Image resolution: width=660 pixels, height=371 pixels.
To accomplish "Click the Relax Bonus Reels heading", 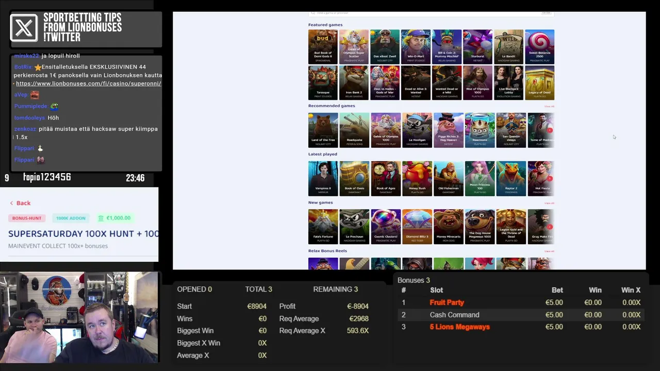I will (327, 251).
